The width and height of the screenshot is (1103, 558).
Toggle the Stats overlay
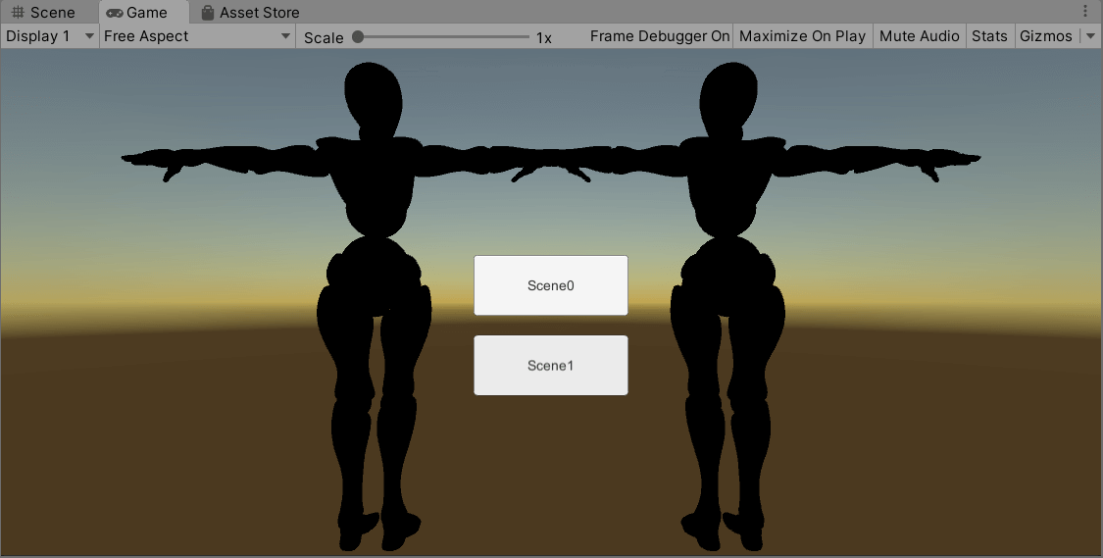point(989,36)
